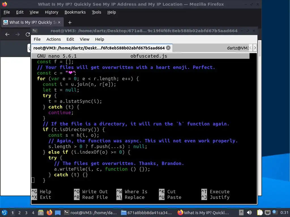Image resolution: width=290 pixels, height=217 pixels.
Task: Open Firefox View menu
Action: click(34, 12)
